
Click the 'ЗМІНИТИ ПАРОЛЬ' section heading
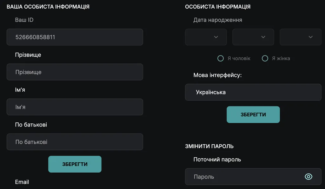209,146
